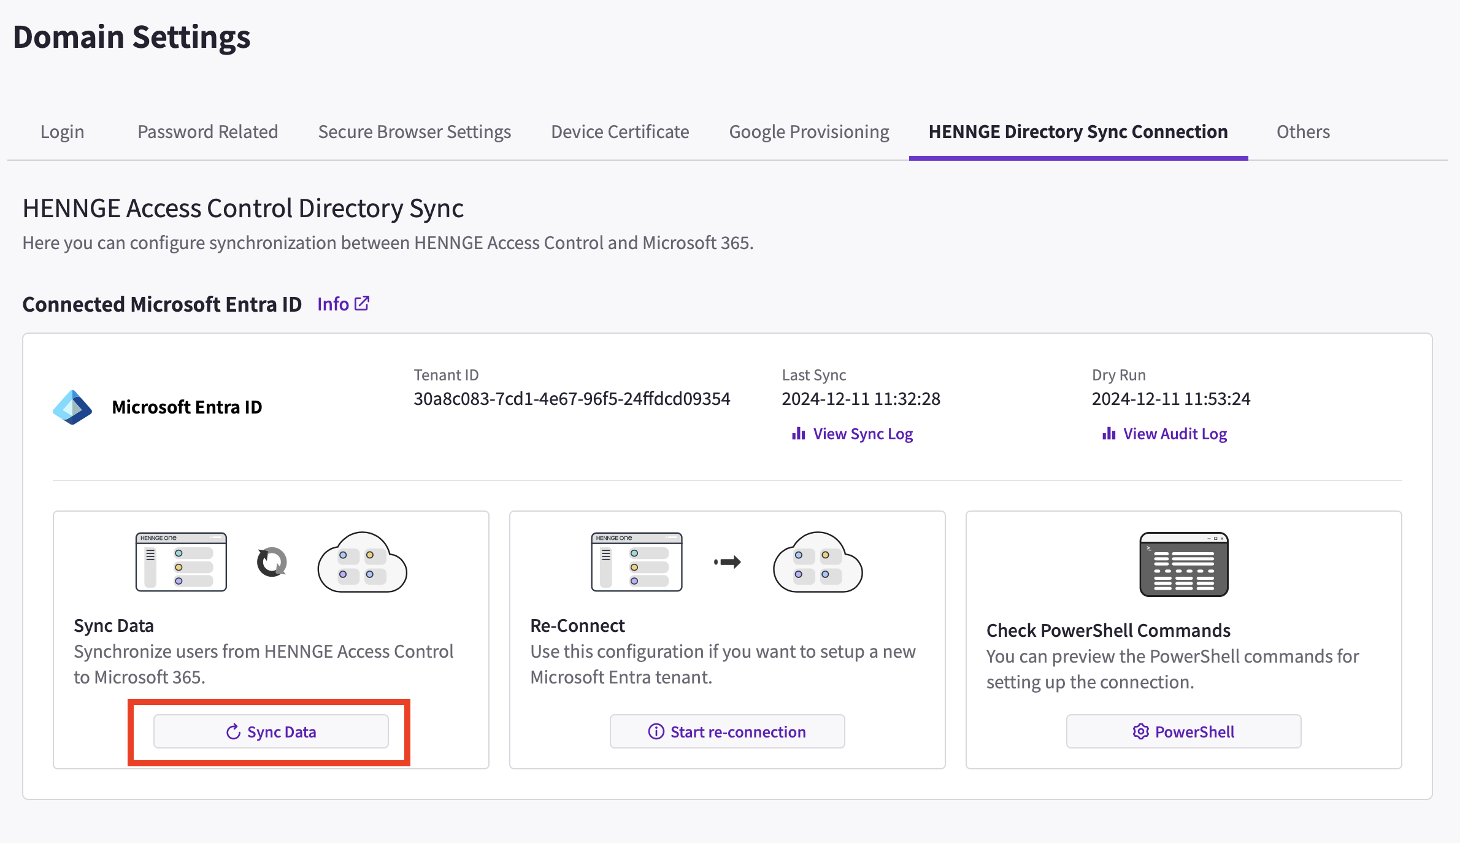Click the bar chart icon by Sync Log
This screenshot has width=1460, height=843.
pyautogui.click(x=798, y=433)
